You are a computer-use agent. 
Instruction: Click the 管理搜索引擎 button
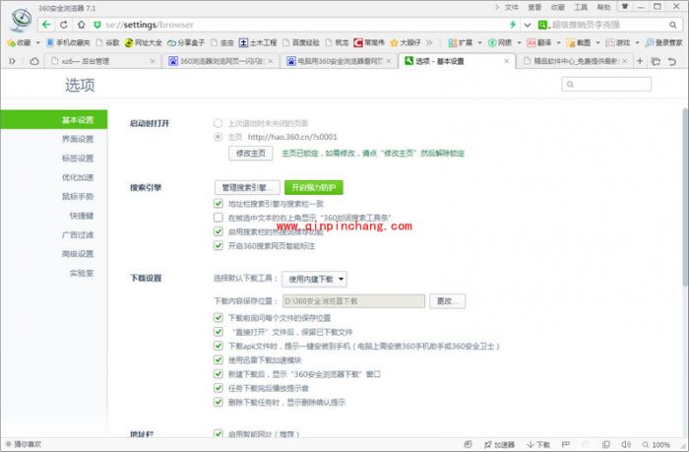click(247, 187)
